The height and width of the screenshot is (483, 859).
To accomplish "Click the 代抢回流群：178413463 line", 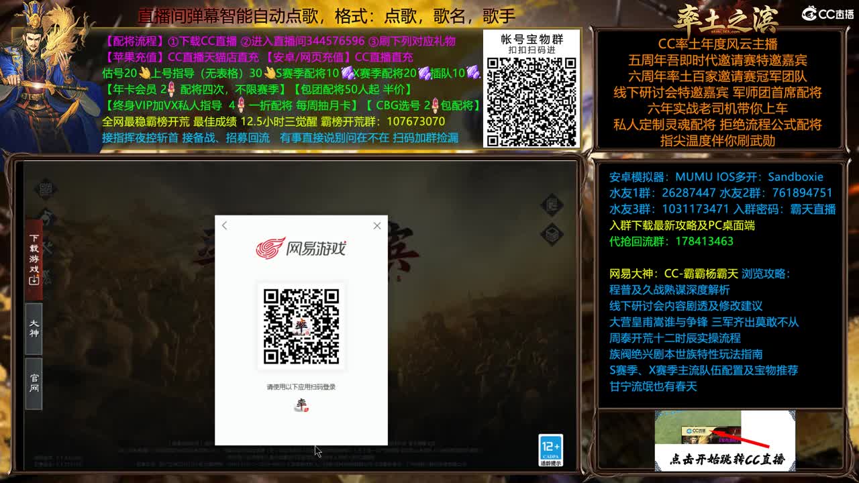I will click(671, 241).
